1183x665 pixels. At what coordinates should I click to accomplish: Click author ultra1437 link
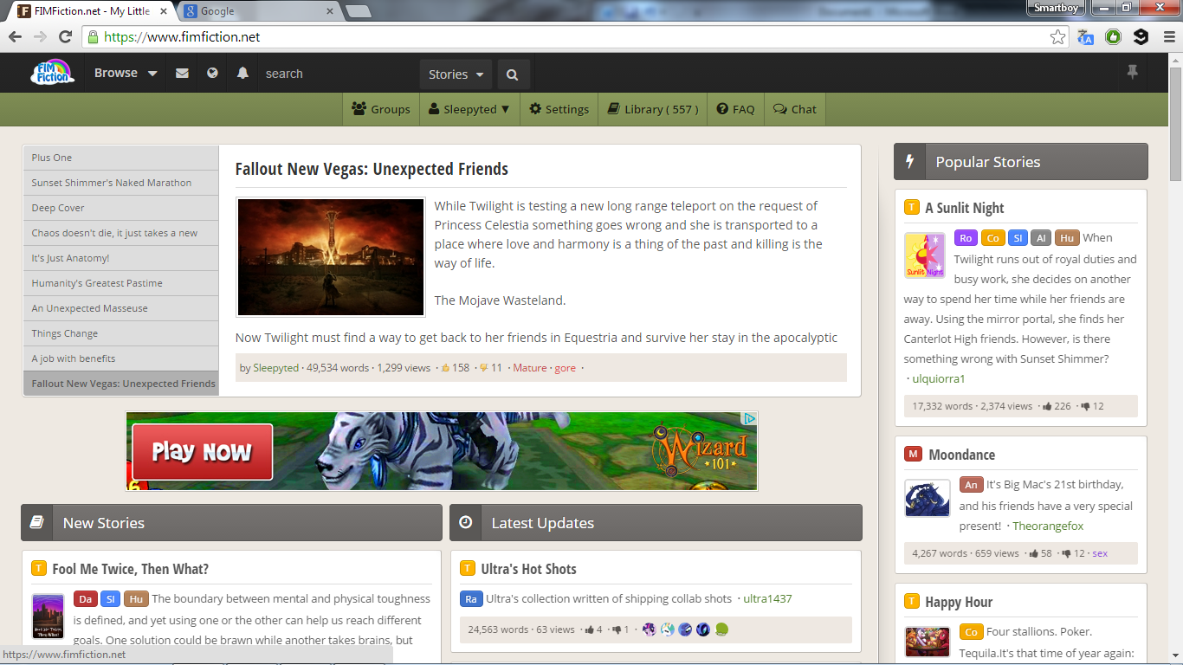tap(767, 598)
